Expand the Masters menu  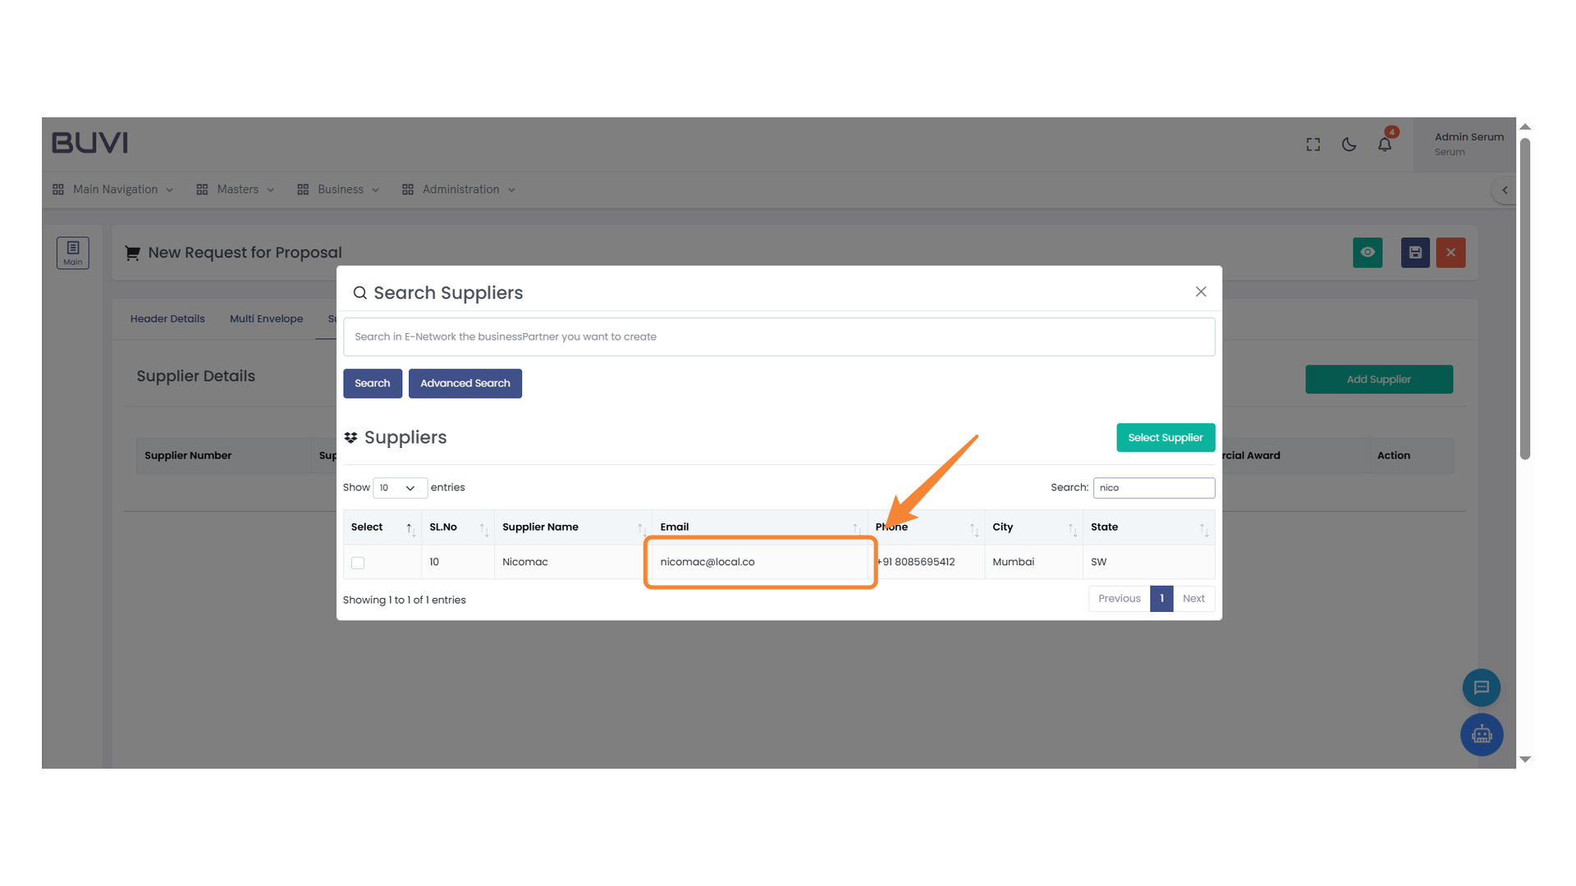click(236, 190)
